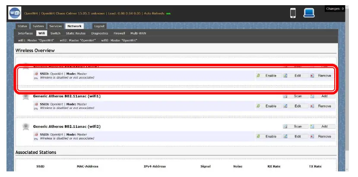Click signal icon of wifi2 SSID row
This screenshot has height=177, width=358.
coord(36,136)
